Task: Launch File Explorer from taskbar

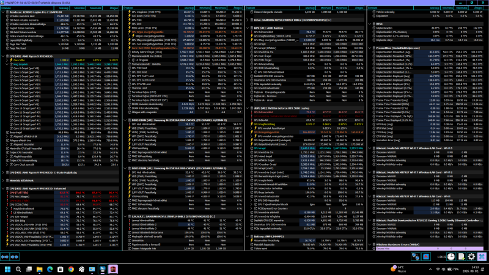Action: pos(39,269)
